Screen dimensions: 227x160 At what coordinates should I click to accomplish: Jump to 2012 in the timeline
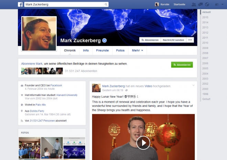205,33
